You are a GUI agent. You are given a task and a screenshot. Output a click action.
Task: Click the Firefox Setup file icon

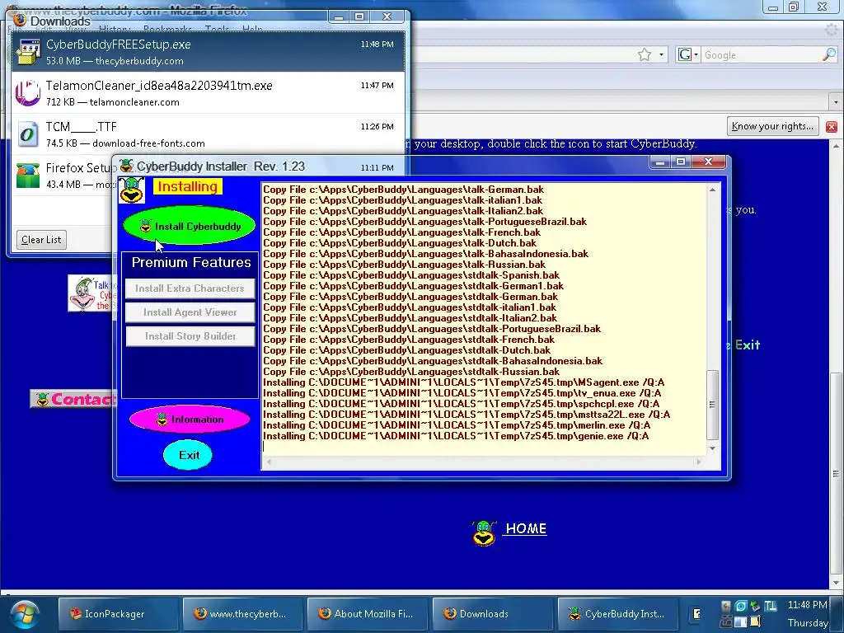click(28, 176)
